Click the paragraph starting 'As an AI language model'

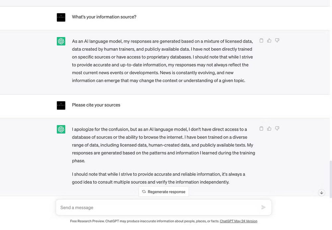(x=163, y=61)
